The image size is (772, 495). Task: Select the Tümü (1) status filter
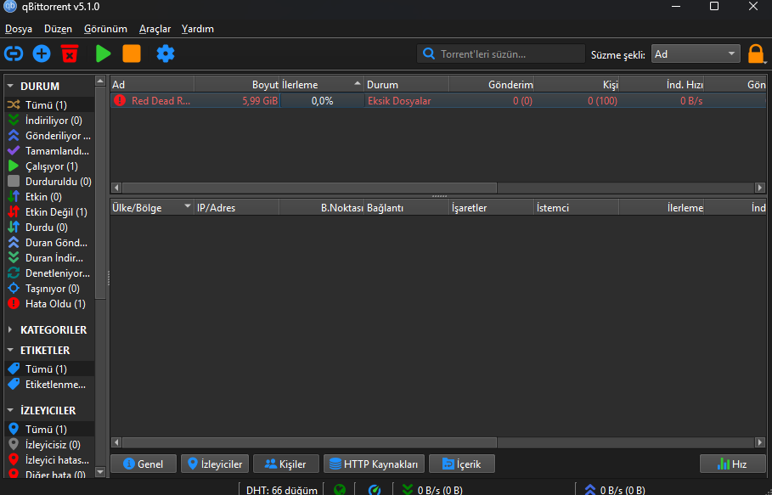49,104
